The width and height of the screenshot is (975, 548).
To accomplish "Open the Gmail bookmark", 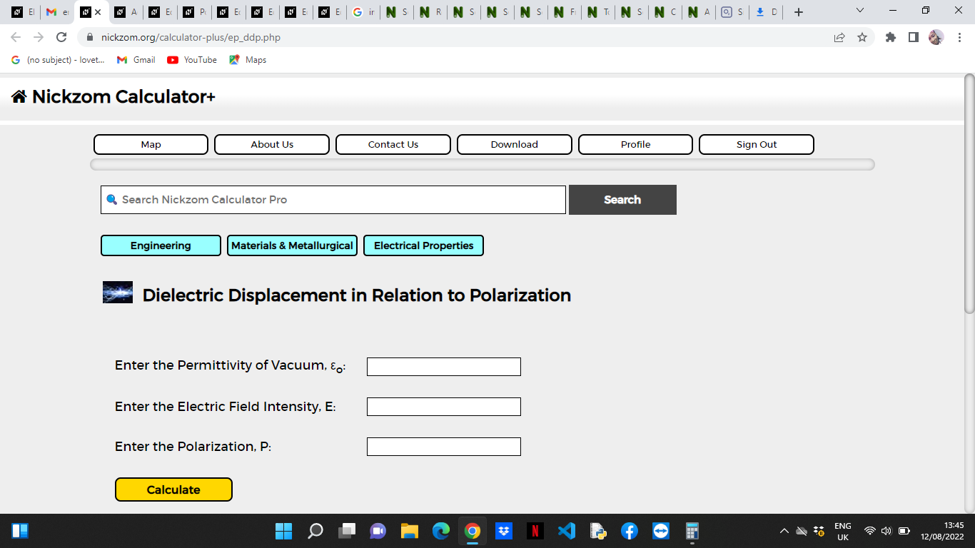I will (136, 60).
